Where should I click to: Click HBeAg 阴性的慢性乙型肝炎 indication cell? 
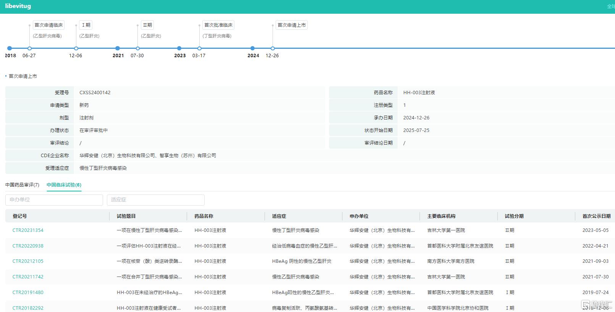(x=302, y=261)
